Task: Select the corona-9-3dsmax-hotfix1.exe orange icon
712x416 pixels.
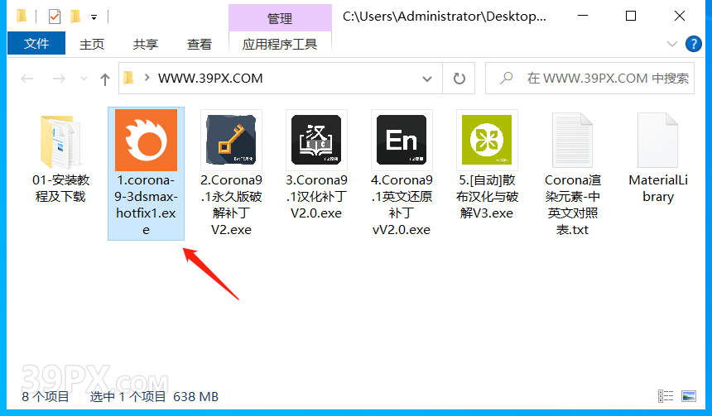Action: pyautogui.click(x=146, y=140)
